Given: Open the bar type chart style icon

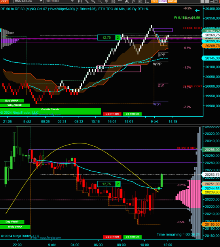Looking at the screenshot, I should pyautogui.click(x=80, y=1).
